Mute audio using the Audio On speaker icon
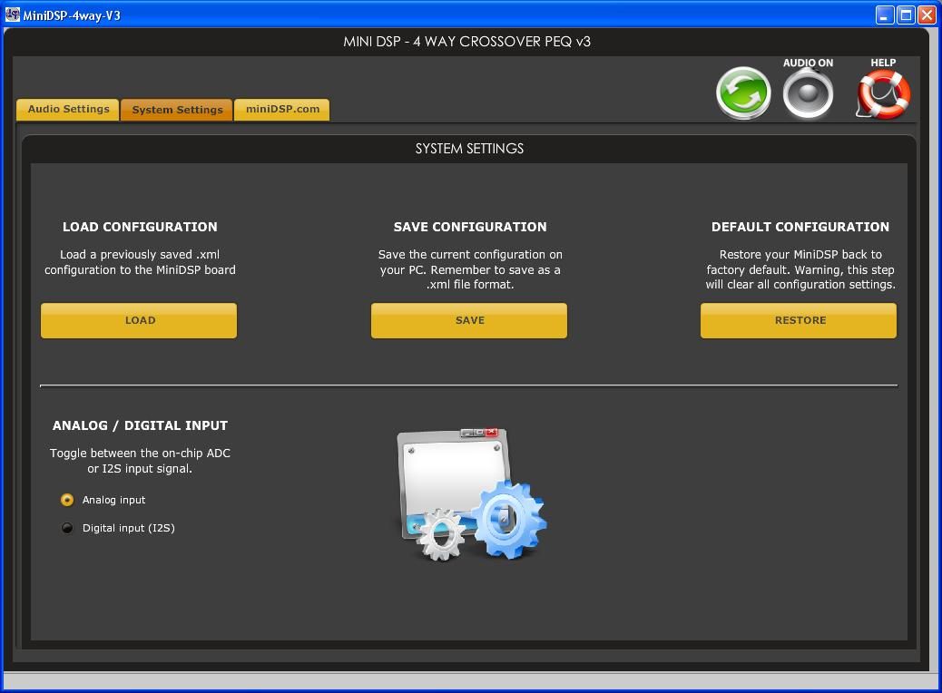 point(808,93)
